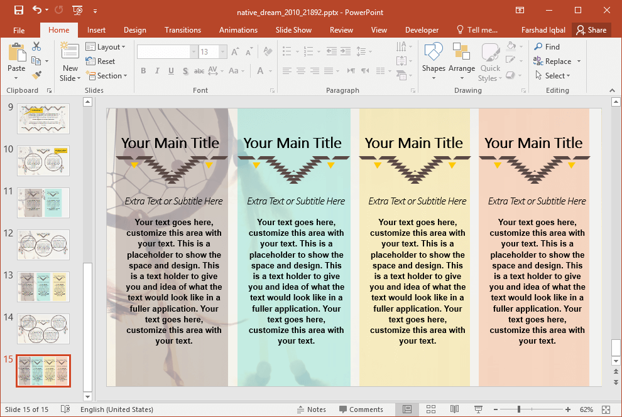Start Slide Show from status bar icon
Viewport: 622px width, 417px height.
(x=478, y=409)
